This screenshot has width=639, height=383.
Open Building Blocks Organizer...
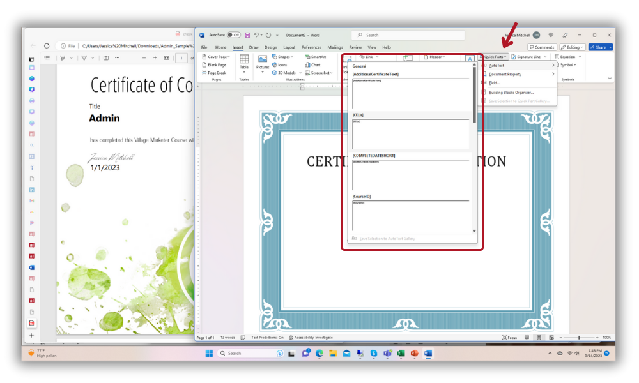[x=518, y=93]
